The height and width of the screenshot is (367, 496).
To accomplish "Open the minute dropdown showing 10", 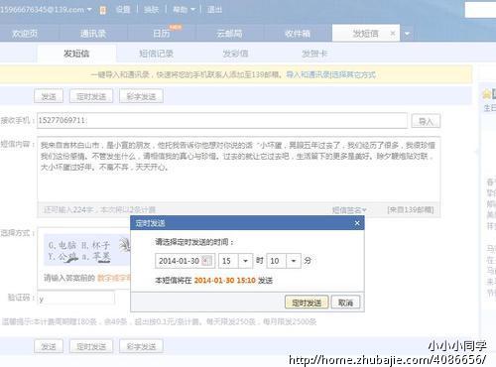I will 294,261.
